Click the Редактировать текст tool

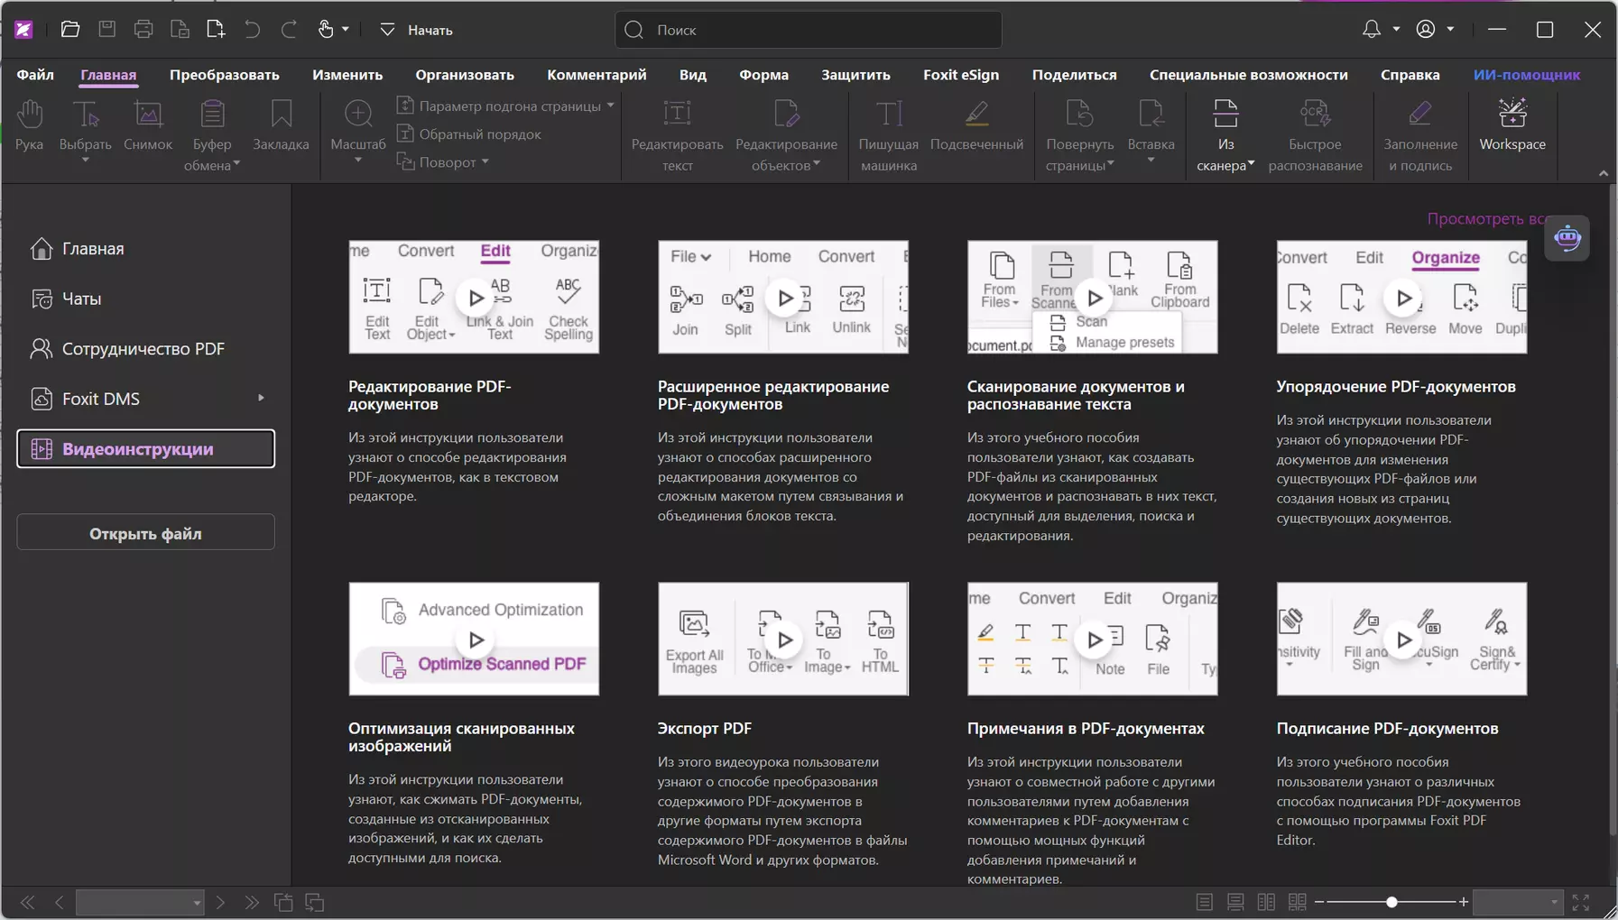pos(677,136)
